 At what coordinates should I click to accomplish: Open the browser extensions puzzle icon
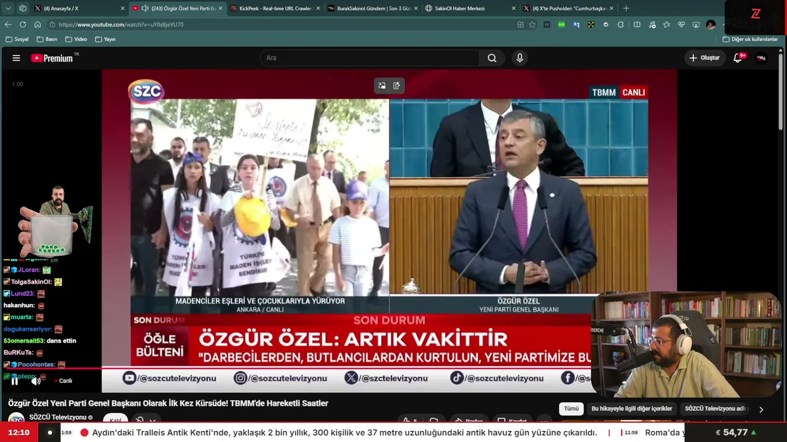point(620,25)
